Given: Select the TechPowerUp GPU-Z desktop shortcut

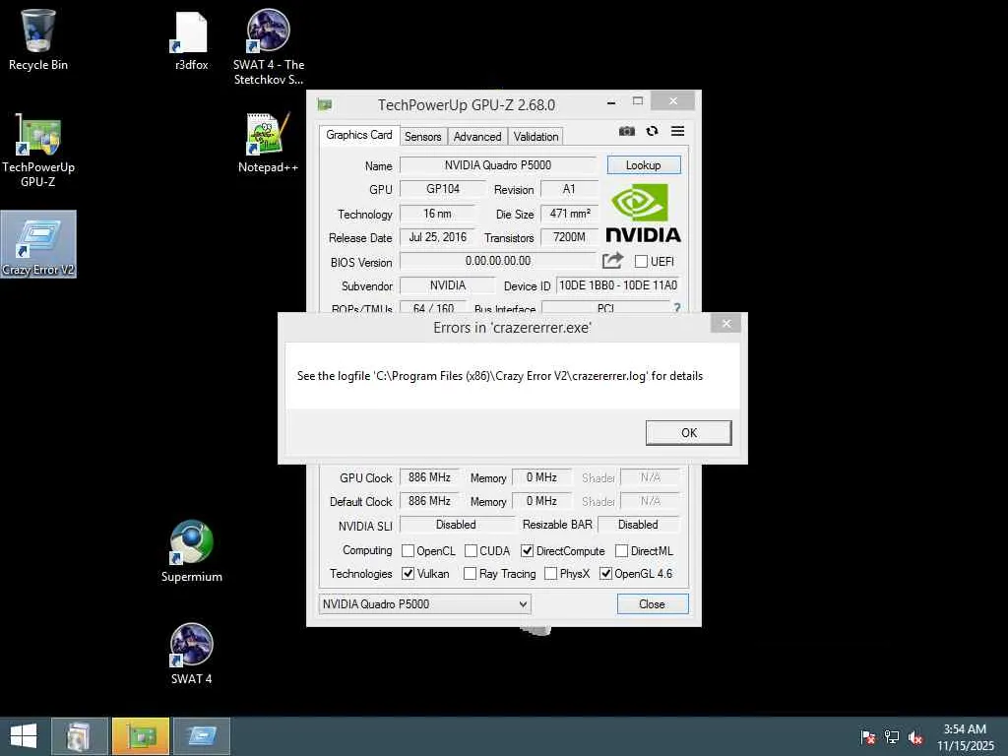Looking at the screenshot, I should 38,150.
